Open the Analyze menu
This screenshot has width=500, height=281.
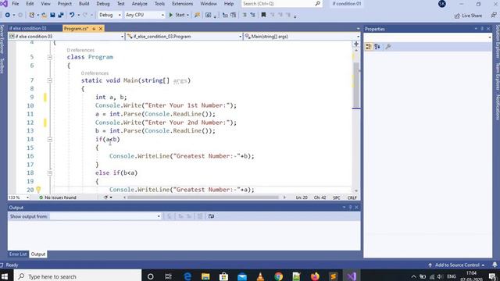139,4
